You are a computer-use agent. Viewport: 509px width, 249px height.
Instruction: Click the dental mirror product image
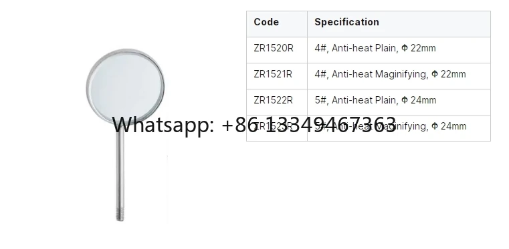125,135
